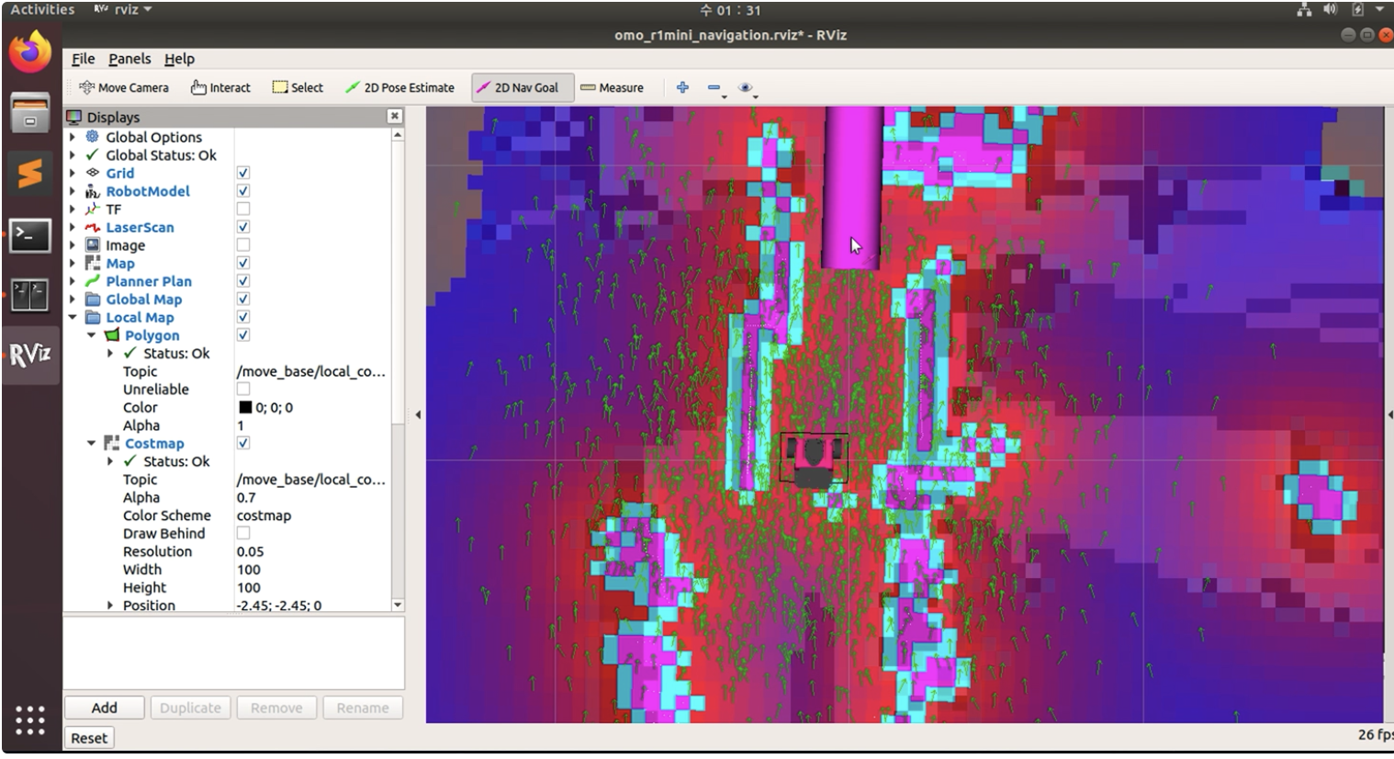
Task: Pick the 2D Pose Estimate tool
Action: point(399,87)
